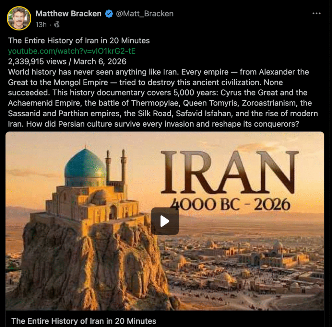The image size is (332, 327).
Task: Click the 13h post timestamp
Action: (41, 25)
